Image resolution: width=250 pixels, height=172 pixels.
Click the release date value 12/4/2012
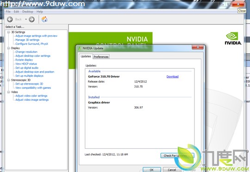click(140, 82)
